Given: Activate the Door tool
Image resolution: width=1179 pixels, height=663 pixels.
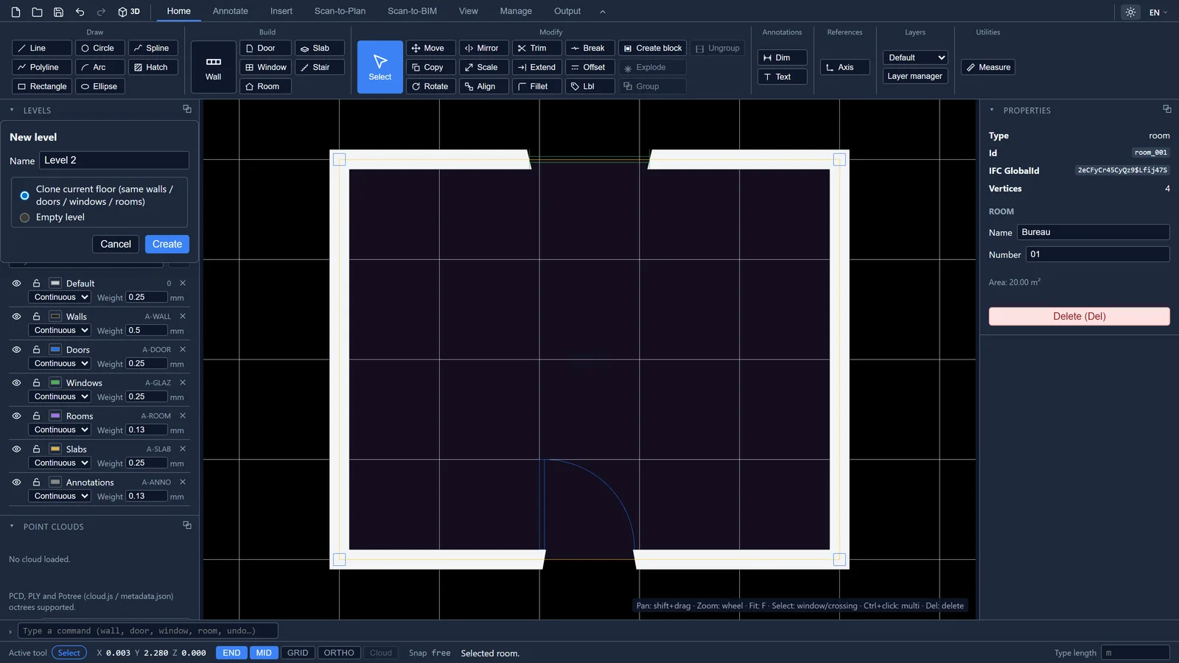Looking at the screenshot, I should tap(265, 48).
